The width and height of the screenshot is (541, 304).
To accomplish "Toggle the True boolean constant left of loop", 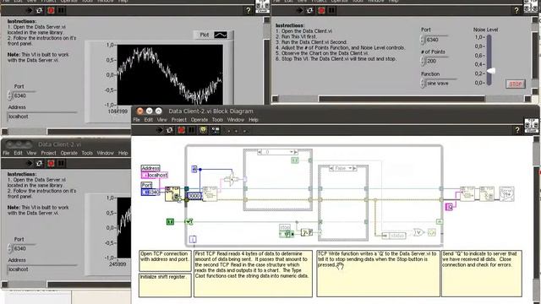I will (170, 221).
